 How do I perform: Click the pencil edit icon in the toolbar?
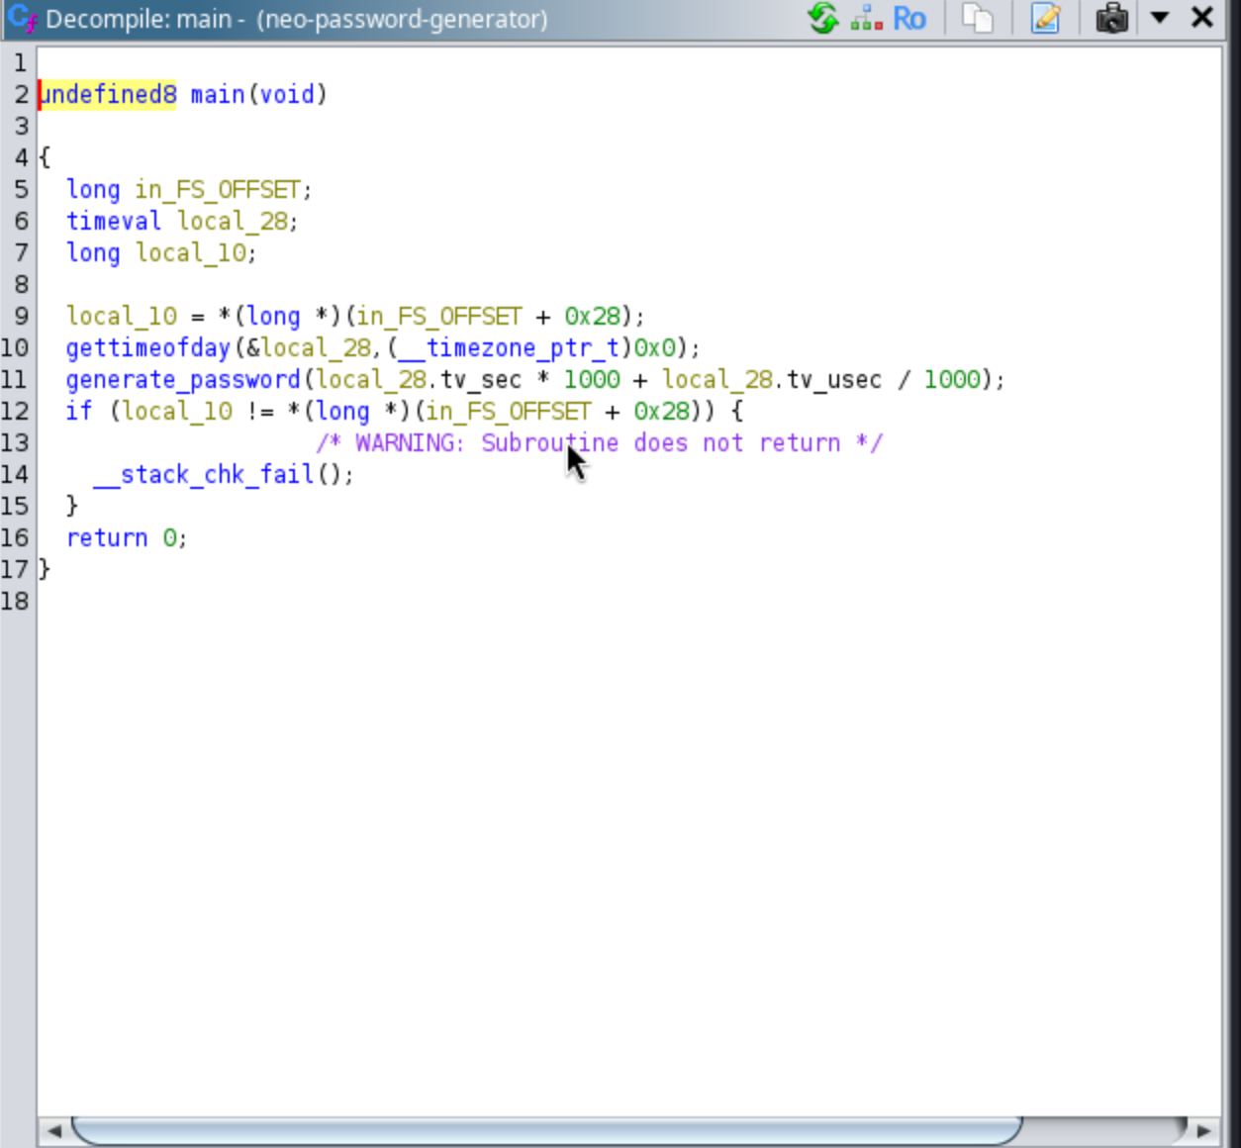point(1045,18)
